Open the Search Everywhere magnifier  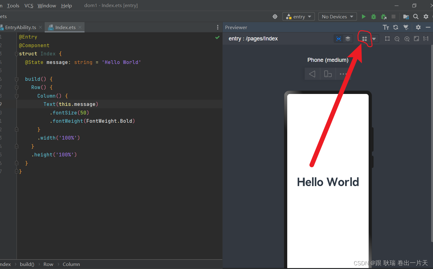(416, 17)
